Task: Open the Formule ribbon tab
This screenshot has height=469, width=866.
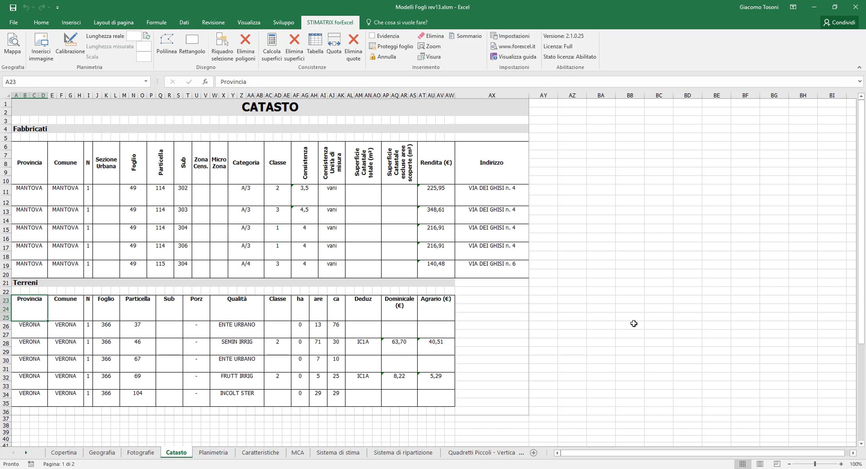Action: [156, 22]
